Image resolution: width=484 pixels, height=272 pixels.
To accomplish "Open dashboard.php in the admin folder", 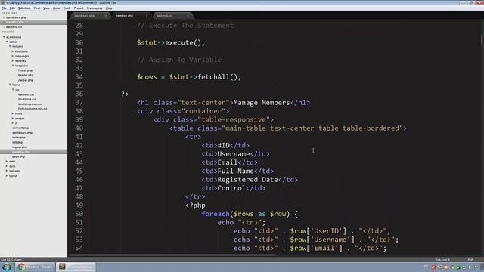I will [x=22, y=133].
